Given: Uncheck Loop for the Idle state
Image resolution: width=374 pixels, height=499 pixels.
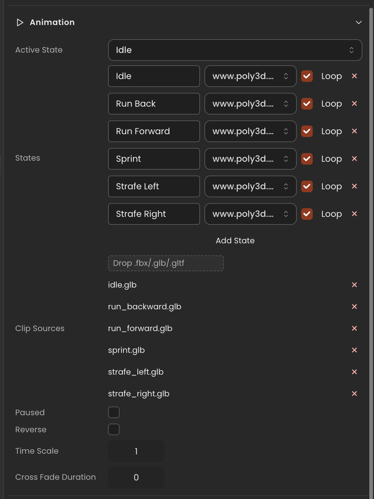Looking at the screenshot, I should click(307, 76).
